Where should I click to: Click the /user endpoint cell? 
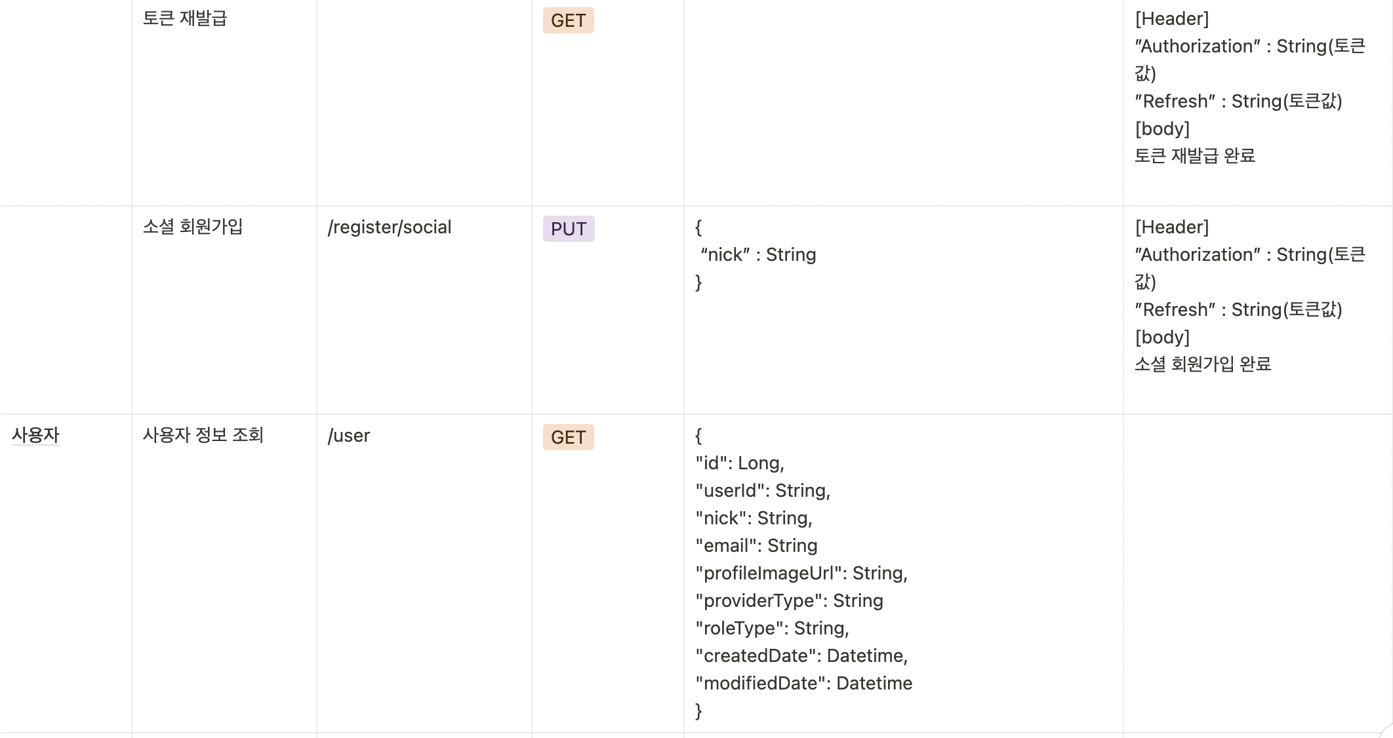[349, 436]
